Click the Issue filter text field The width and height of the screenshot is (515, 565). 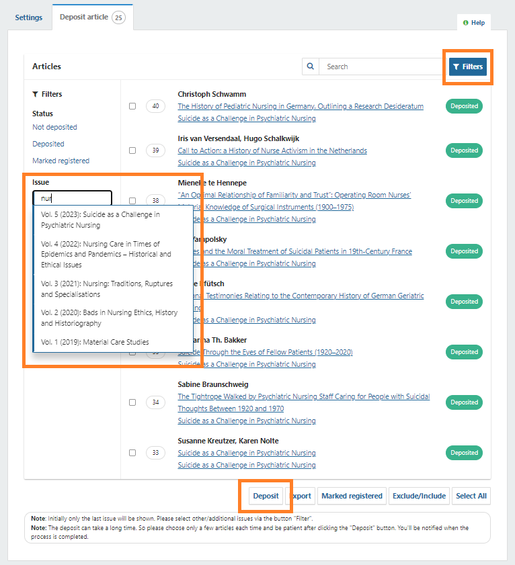pyautogui.click(x=72, y=198)
